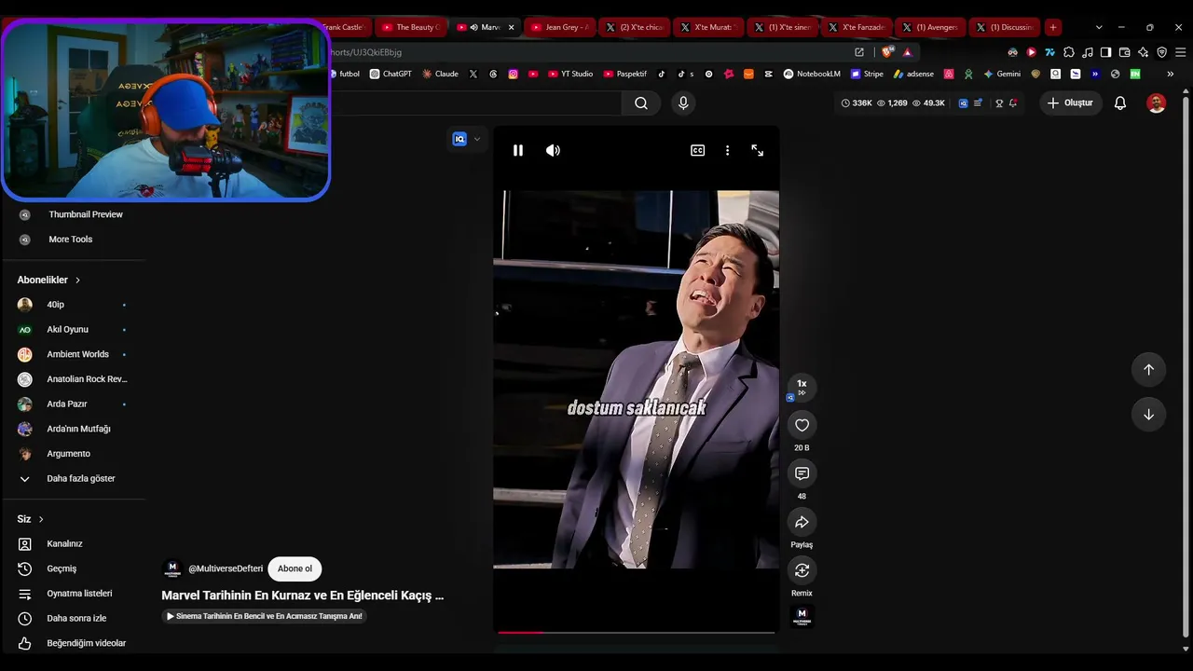
Task: Click the YouTube search input field
Action: coord(475,103)
